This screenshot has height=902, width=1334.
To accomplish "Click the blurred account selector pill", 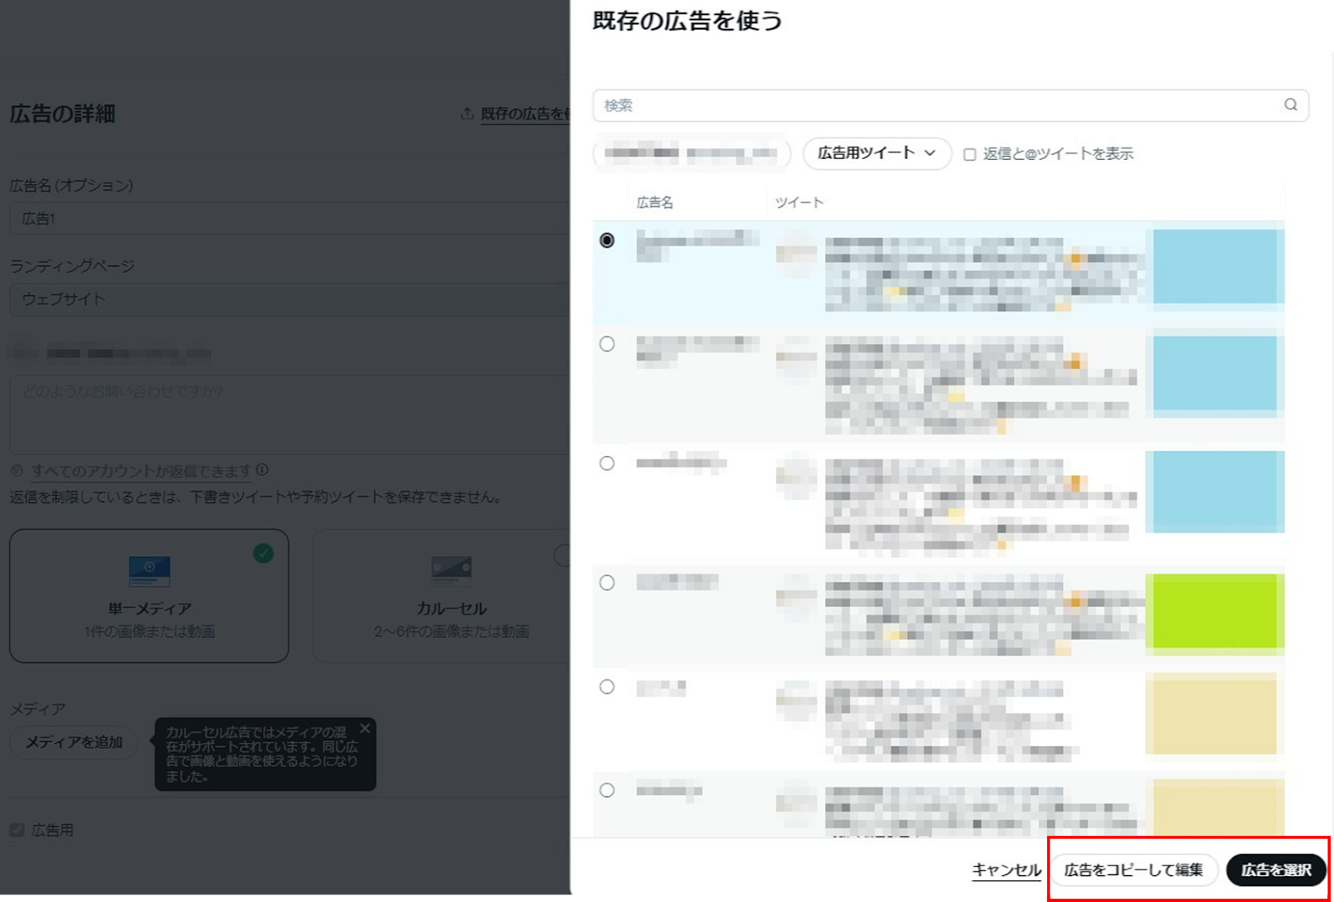I will pyautogui.click(x=691, y=153).
